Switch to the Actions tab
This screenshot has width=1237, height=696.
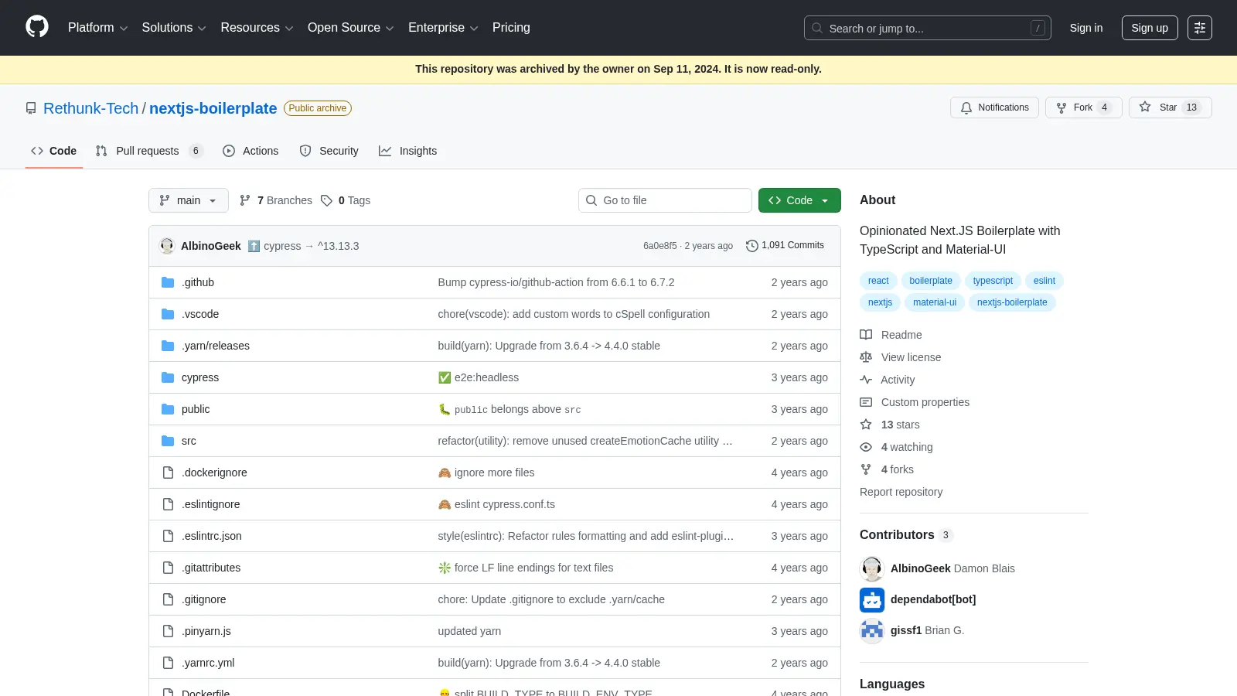point(250,151)
